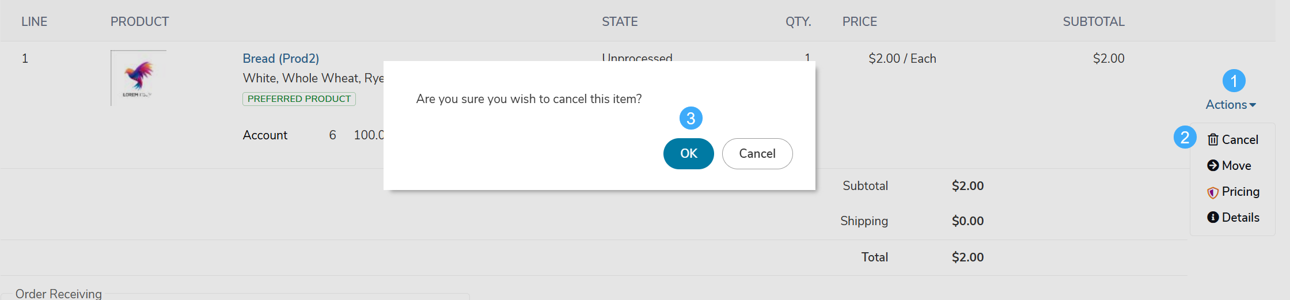Click the Actions caret arrow
1290x300 pixels.
[1253, 105]
